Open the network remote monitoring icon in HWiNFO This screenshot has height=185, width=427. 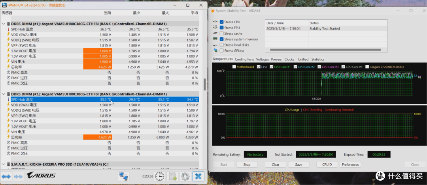[124, 176]
